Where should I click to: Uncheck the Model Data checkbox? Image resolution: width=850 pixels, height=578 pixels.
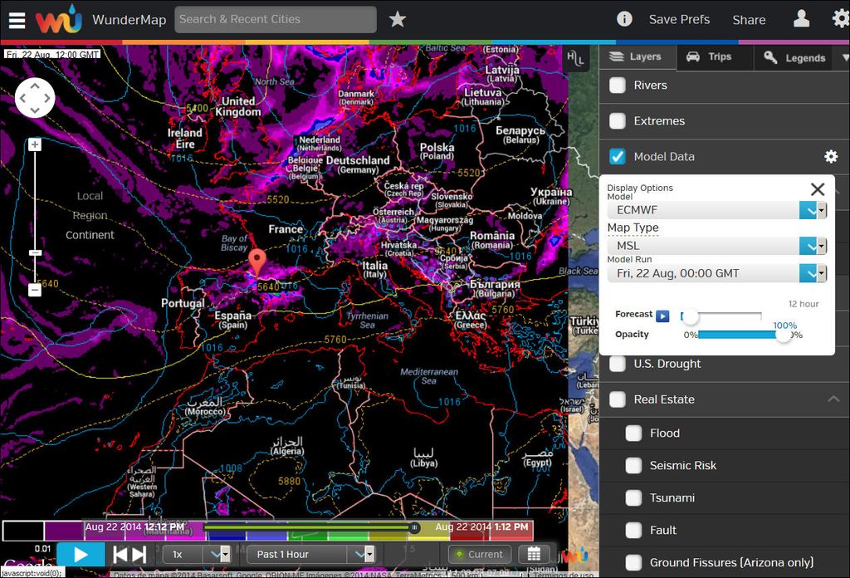click(x=618, y=157)
